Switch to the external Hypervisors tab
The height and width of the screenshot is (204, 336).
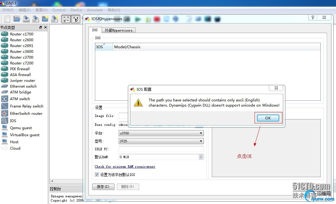118,30
